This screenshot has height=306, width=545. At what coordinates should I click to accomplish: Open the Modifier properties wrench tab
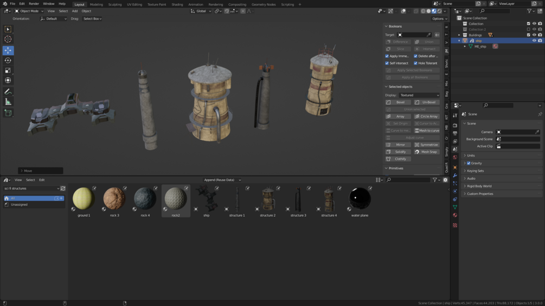tap(455, 175)
